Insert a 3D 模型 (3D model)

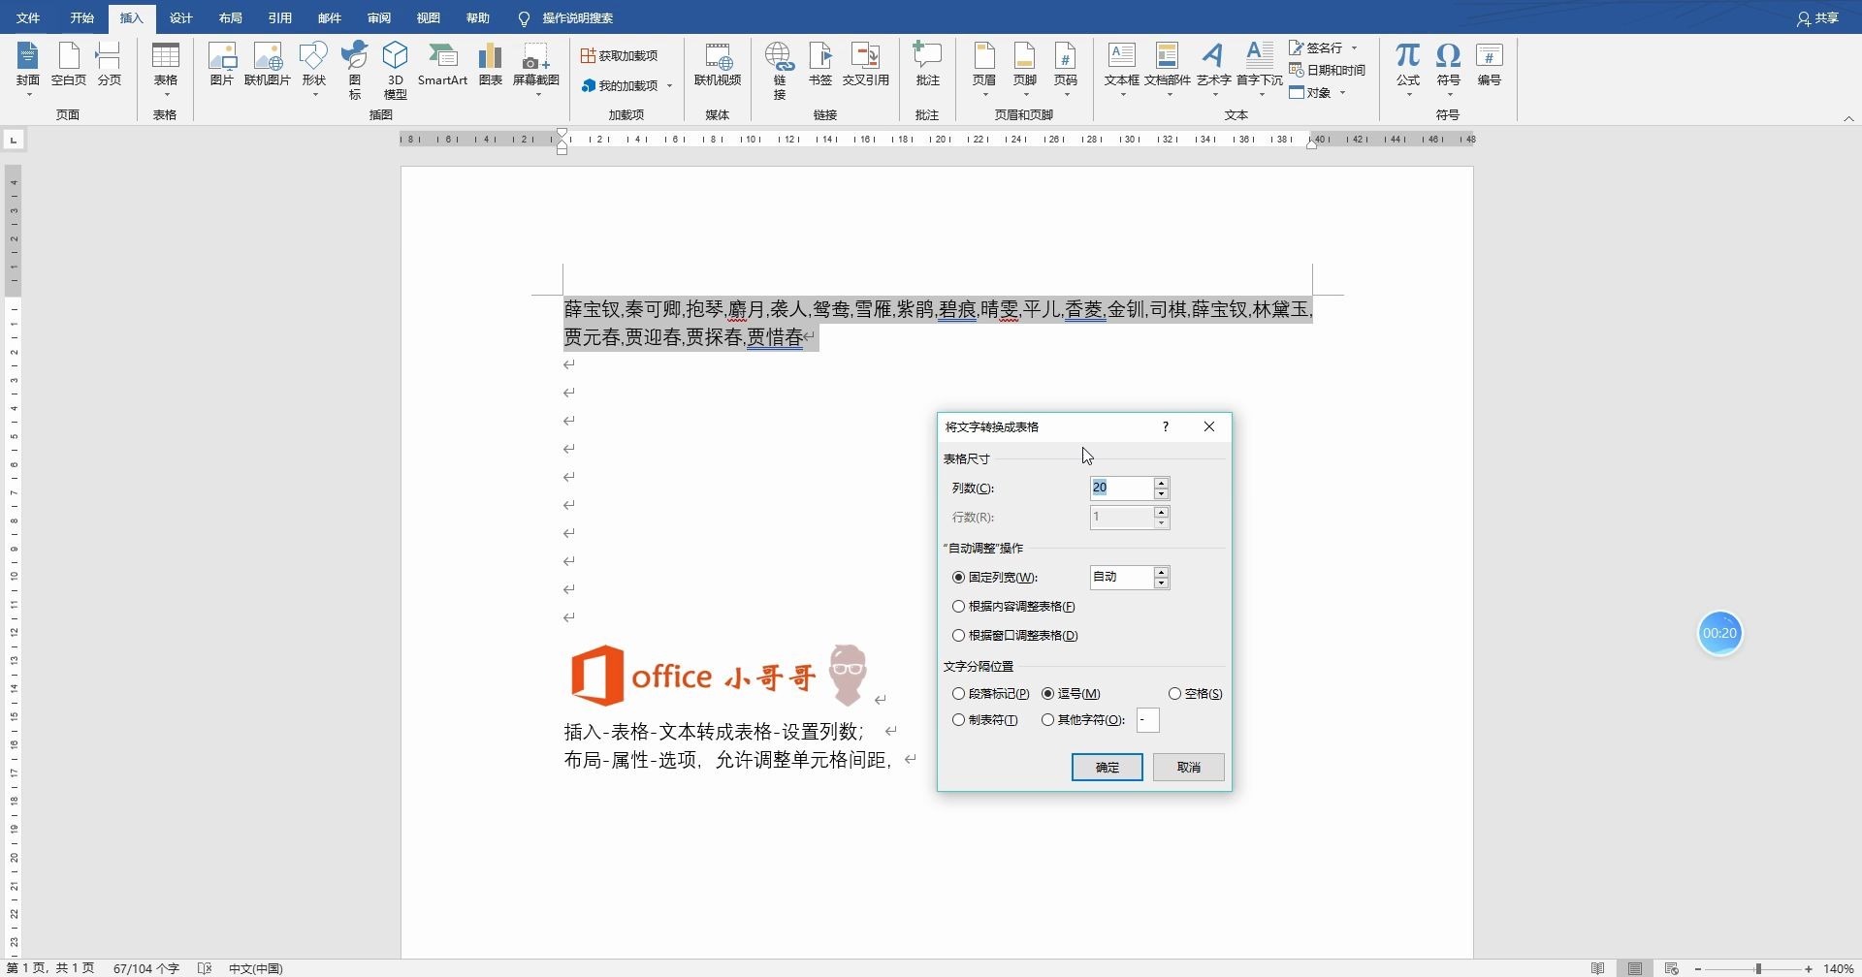tap(395, 68)
